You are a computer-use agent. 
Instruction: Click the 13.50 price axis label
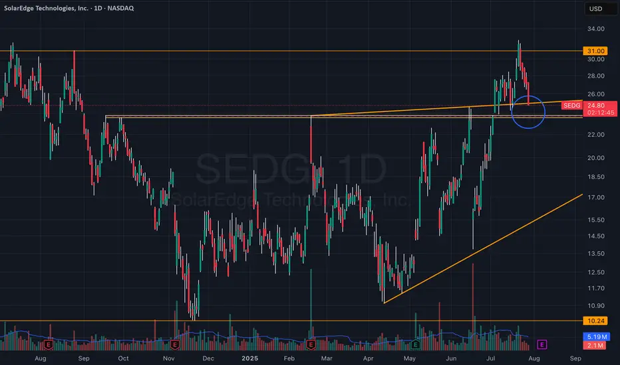[596, 254]
